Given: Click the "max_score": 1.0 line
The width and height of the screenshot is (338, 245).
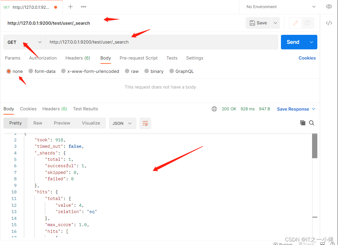Looking at the screenshot, I should tap(67, 225).
